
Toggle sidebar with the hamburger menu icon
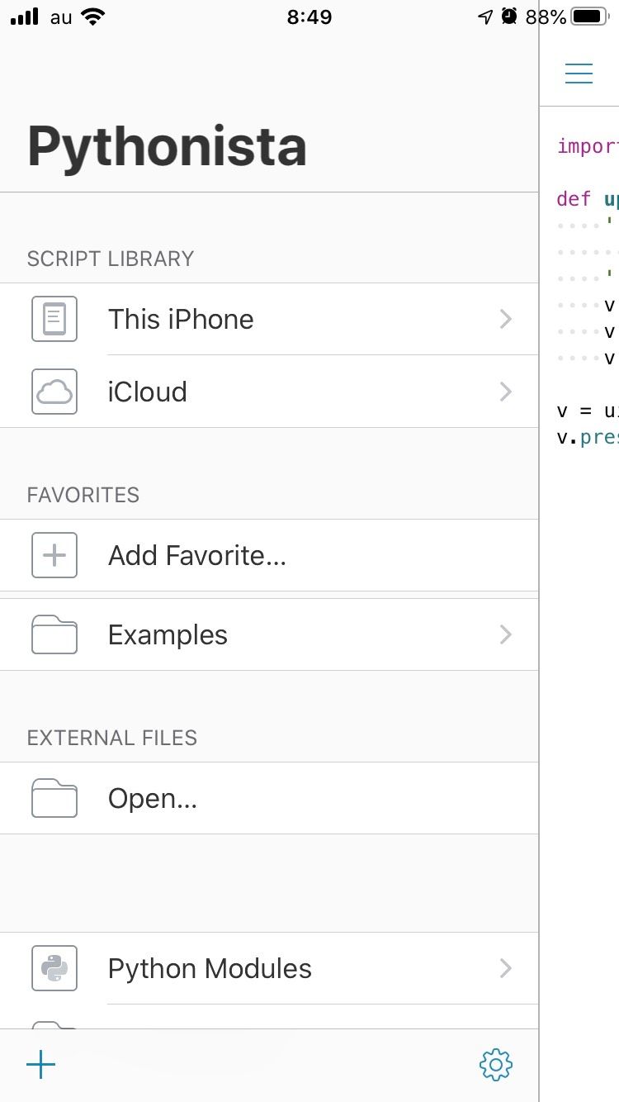[579, 73]
